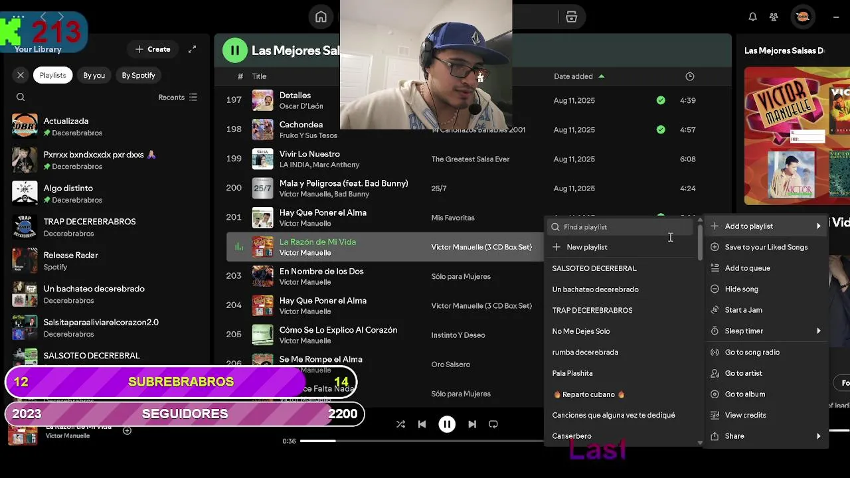Toggle shuffle in the player bar
Image resolution: width=850 pixels, height=478 pixels.
coord(400,424)
